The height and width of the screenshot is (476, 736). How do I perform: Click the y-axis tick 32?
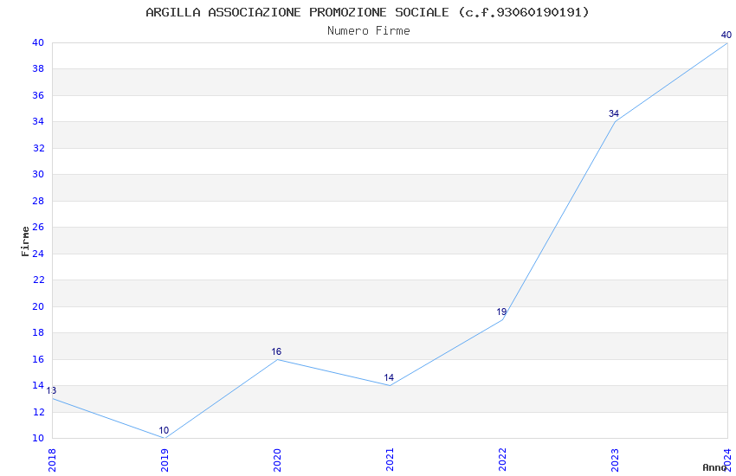(x=38, y=148)
